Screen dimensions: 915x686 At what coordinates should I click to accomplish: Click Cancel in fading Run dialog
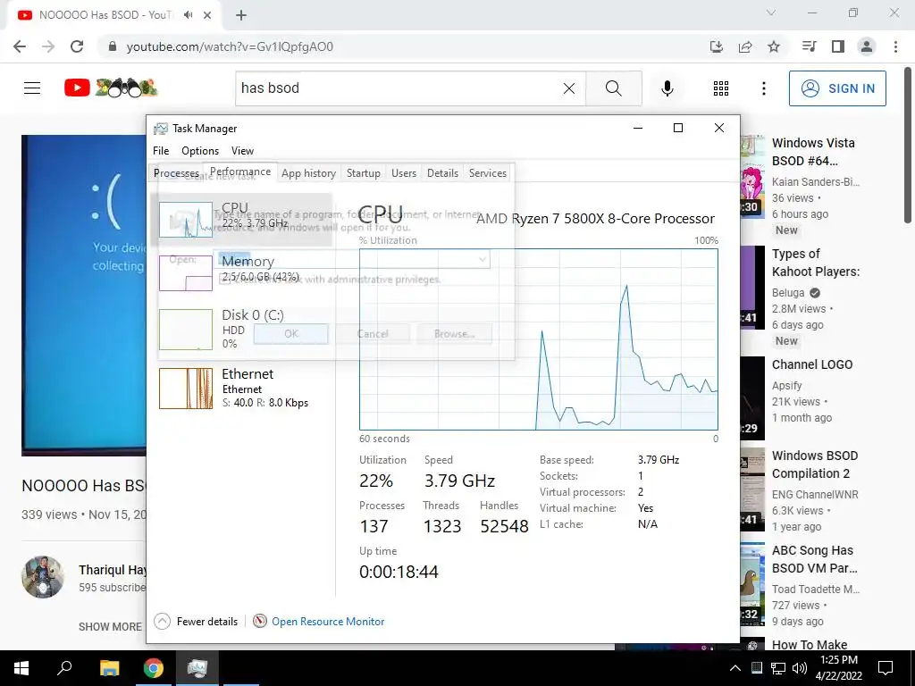(373, 334)
